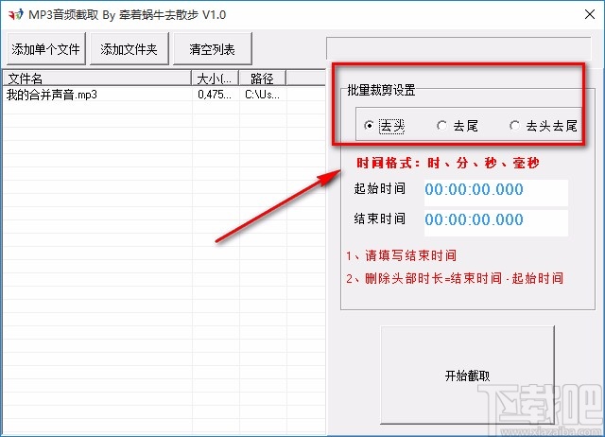Select file 我的合并声音.mp3 in list
The height and width of the screenshot is (437, 605).
pos(52,95)
